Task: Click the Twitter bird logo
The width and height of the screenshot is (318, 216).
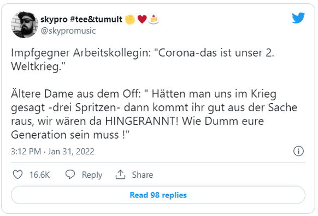Action: click(x=298, y=18)
